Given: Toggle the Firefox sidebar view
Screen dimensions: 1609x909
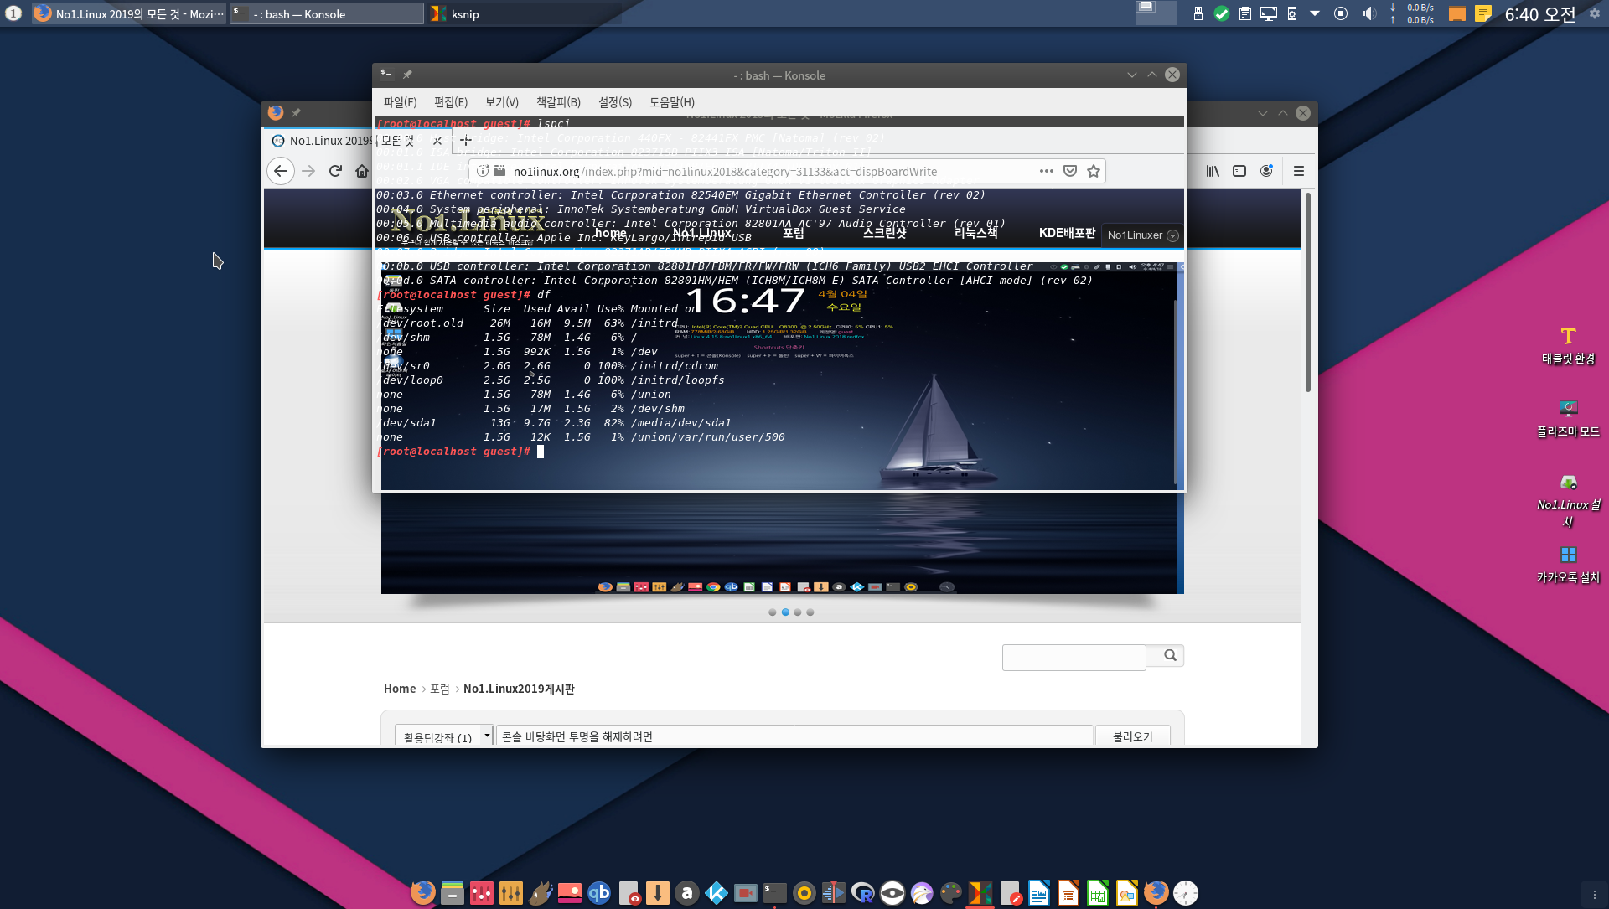Looking at the screenshot, I should (1239, 171).
